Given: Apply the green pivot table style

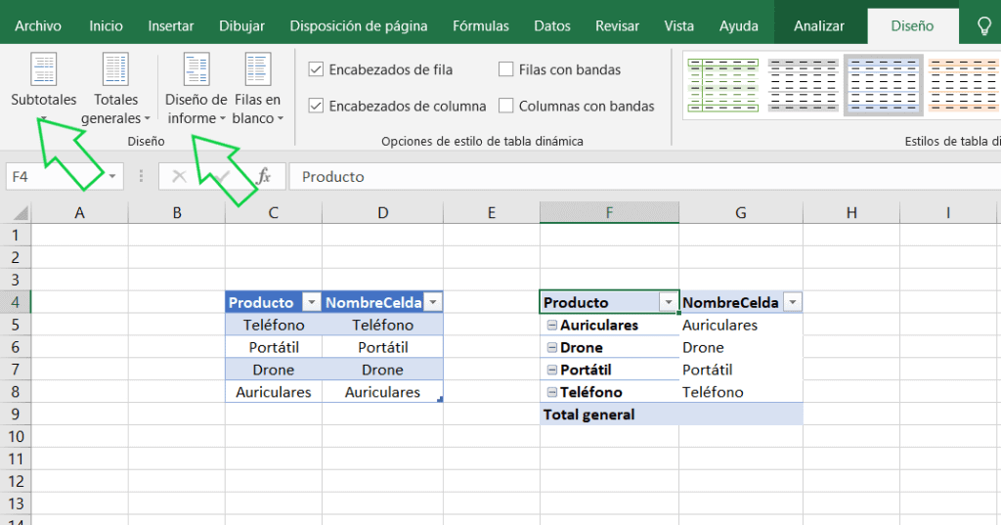Looking at the screenshot, I should [x=722, y=85].
